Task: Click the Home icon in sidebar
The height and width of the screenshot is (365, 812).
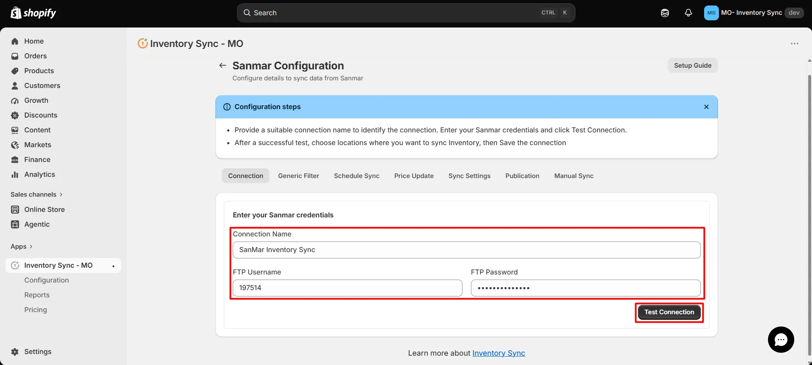Action: [x=15, y=41]
